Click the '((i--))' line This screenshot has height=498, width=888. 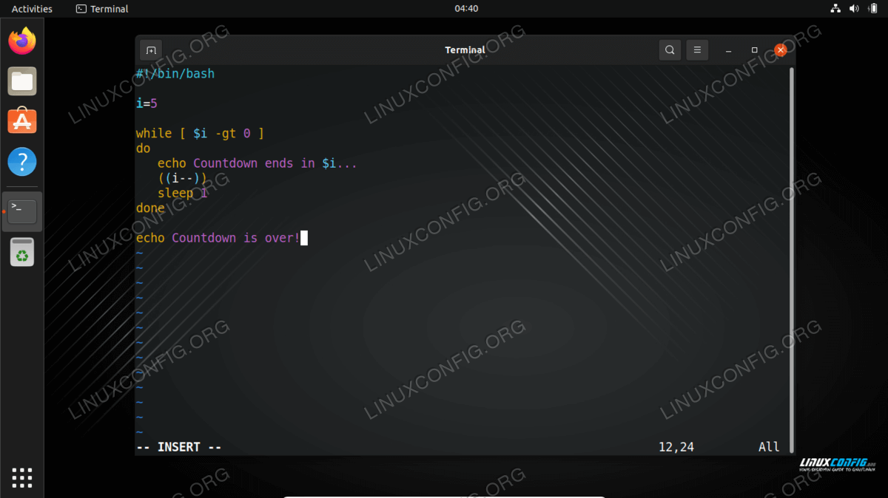[182, 178]
